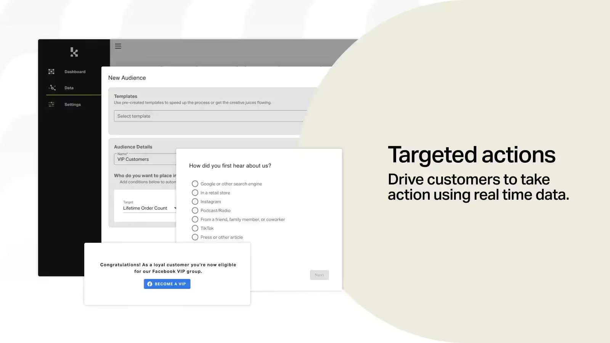Open the hamburger menu icon

click(118, 46)
